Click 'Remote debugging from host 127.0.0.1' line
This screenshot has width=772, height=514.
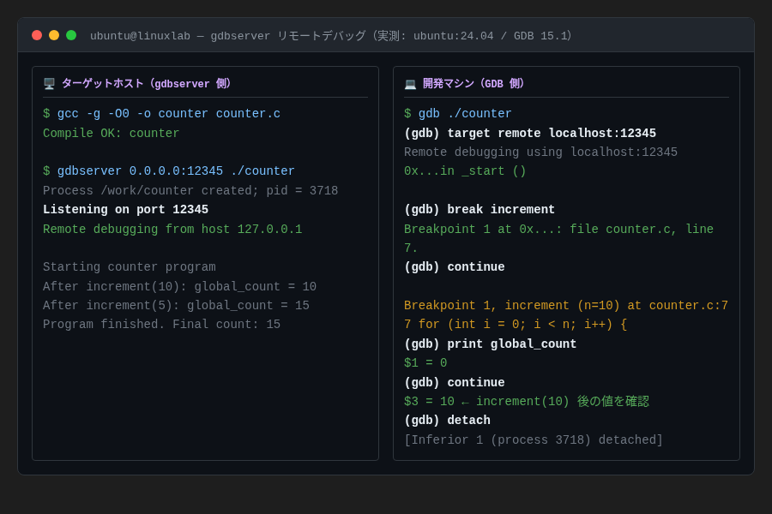[172, 230]
